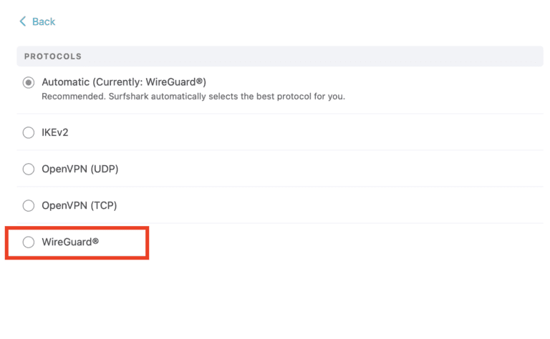Click the "OpenVPN (TCP)" protocol label
The height and width of the screenshot is (339, 550).
click(x=79, y=205)
